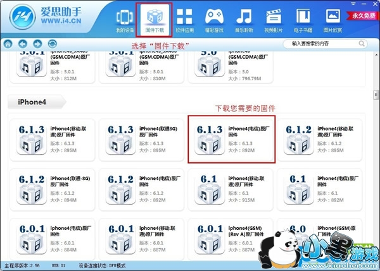Image resolution: width=380 pixels, height=271 pixels.
Task: Click firmware icon for 6.1.3 iPhone4(电信)
Action: 210,140
